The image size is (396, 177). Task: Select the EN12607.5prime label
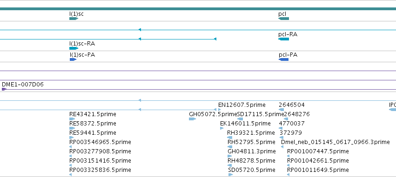pos(242,105)
